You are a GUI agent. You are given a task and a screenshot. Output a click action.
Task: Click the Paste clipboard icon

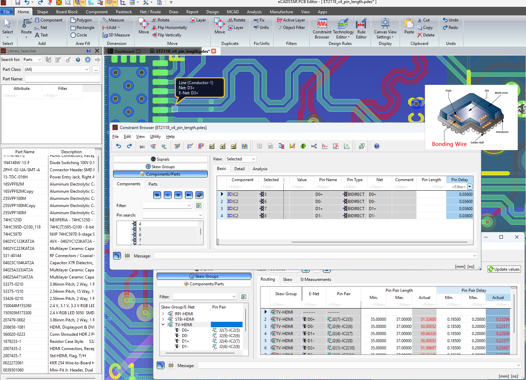tap(409, 27)
